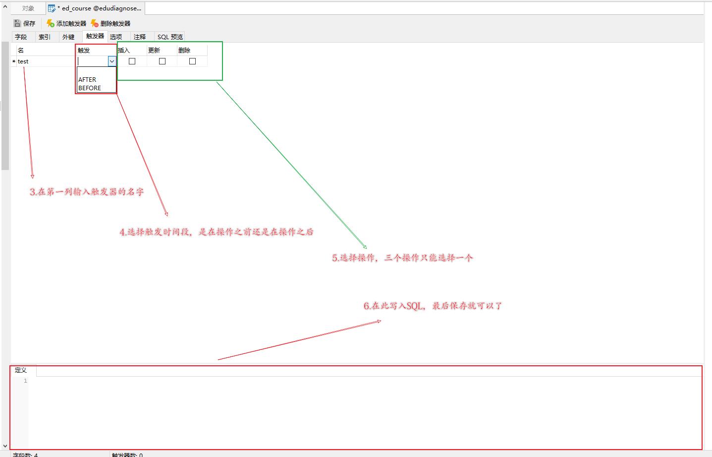
Task: Click line number 1 in editor gutter
Action: tap(25, 381)
